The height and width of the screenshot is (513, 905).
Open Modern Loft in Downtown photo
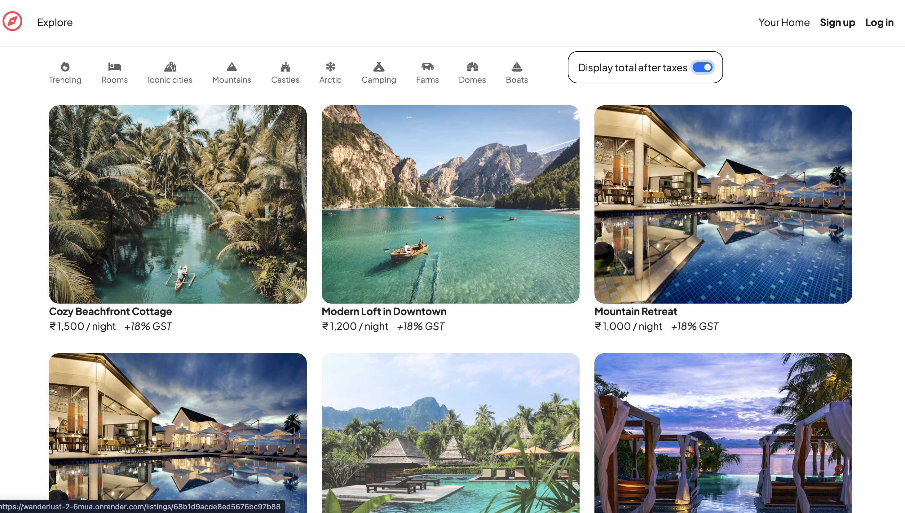click(x=450, y=204)
